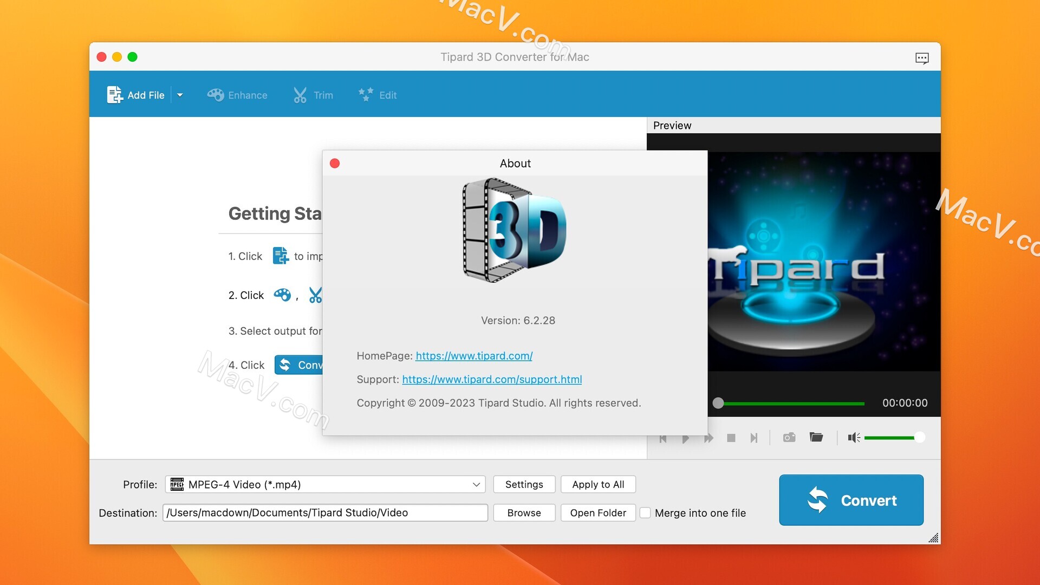Fast forward the preview video

[708, 438]
